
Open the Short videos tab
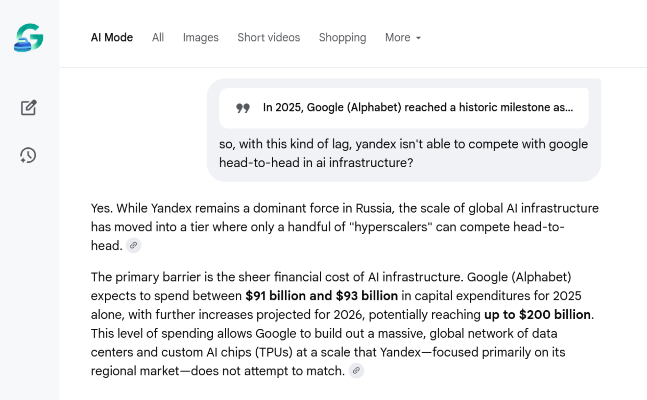pos(269,38)
